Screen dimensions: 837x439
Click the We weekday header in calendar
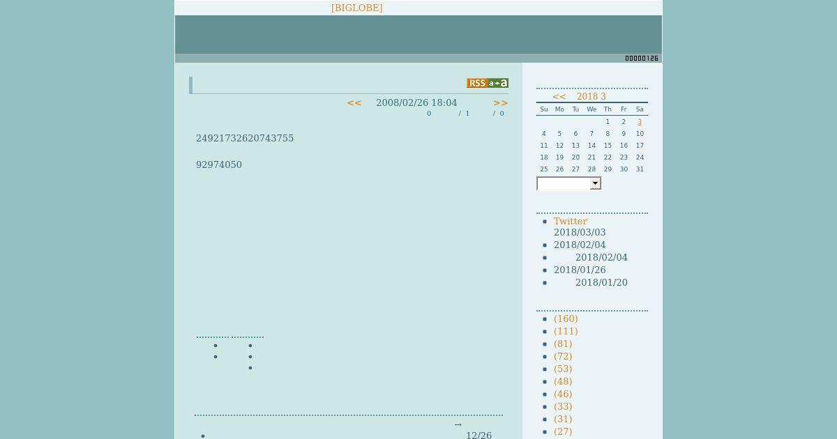pos(591,109)
